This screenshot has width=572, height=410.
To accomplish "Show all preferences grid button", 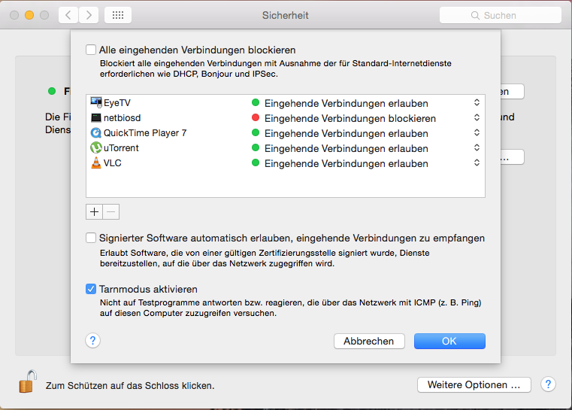I will pyautogui.click(x=118, y=15).
